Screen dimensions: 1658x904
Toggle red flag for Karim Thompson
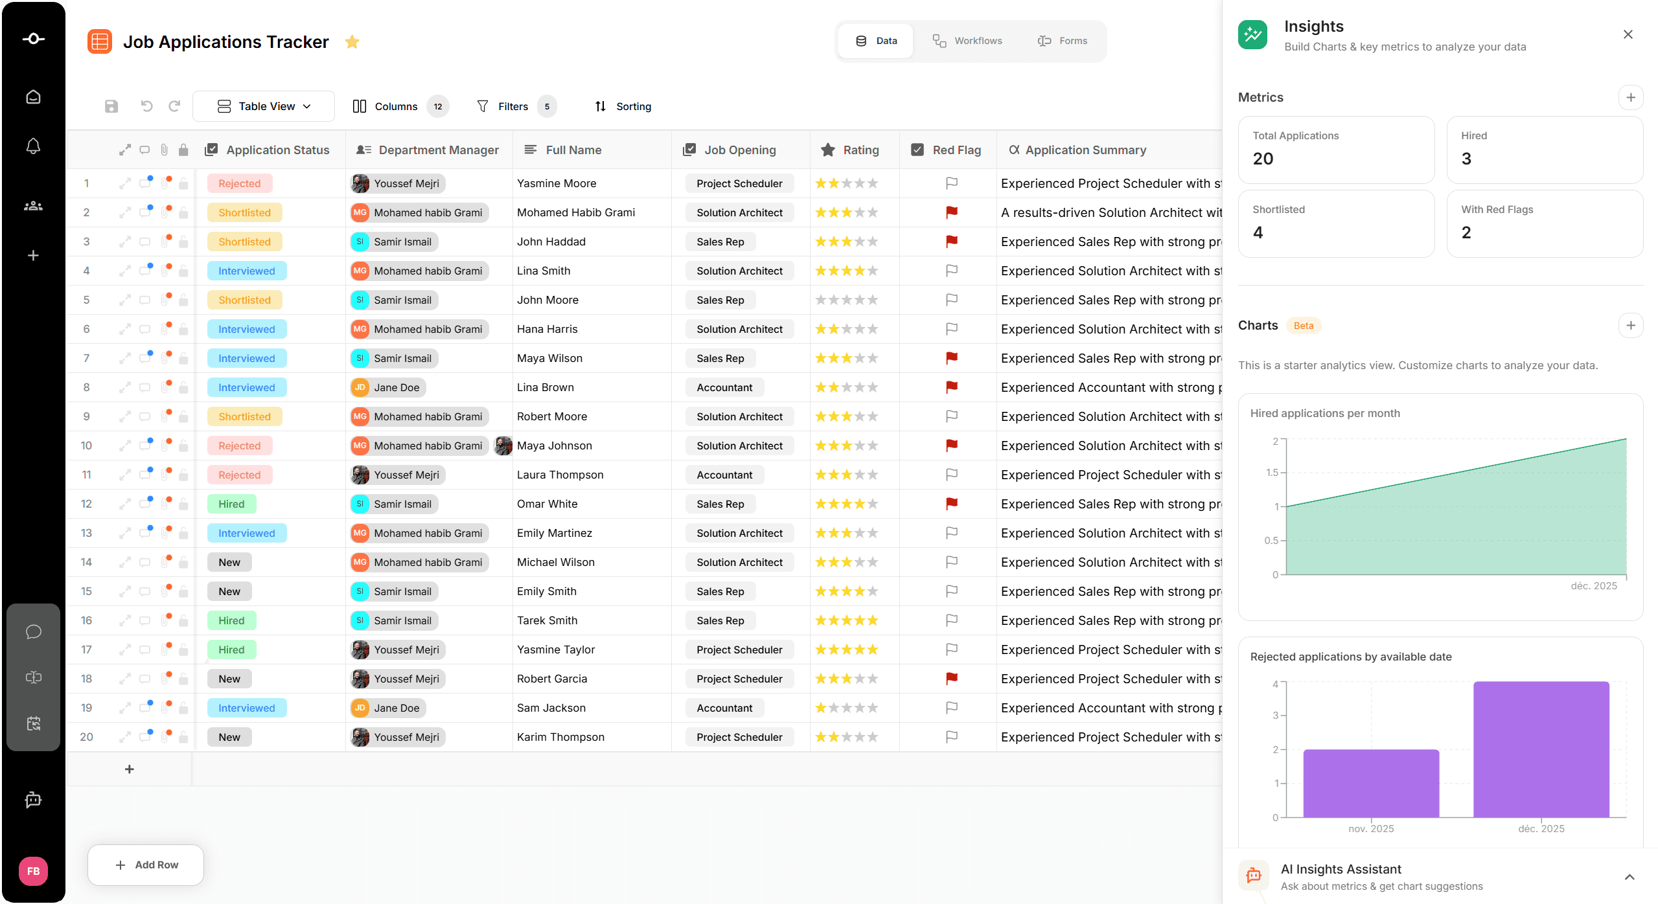951,737
